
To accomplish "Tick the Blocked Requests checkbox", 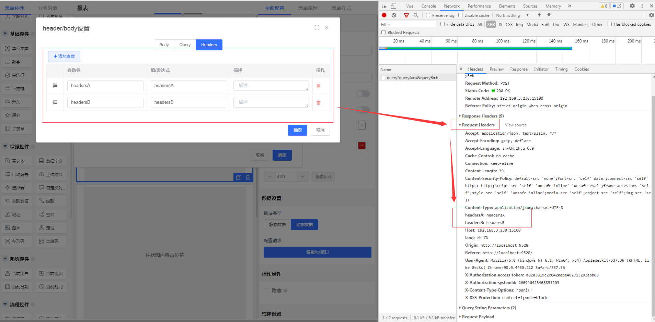I will 383,32.
